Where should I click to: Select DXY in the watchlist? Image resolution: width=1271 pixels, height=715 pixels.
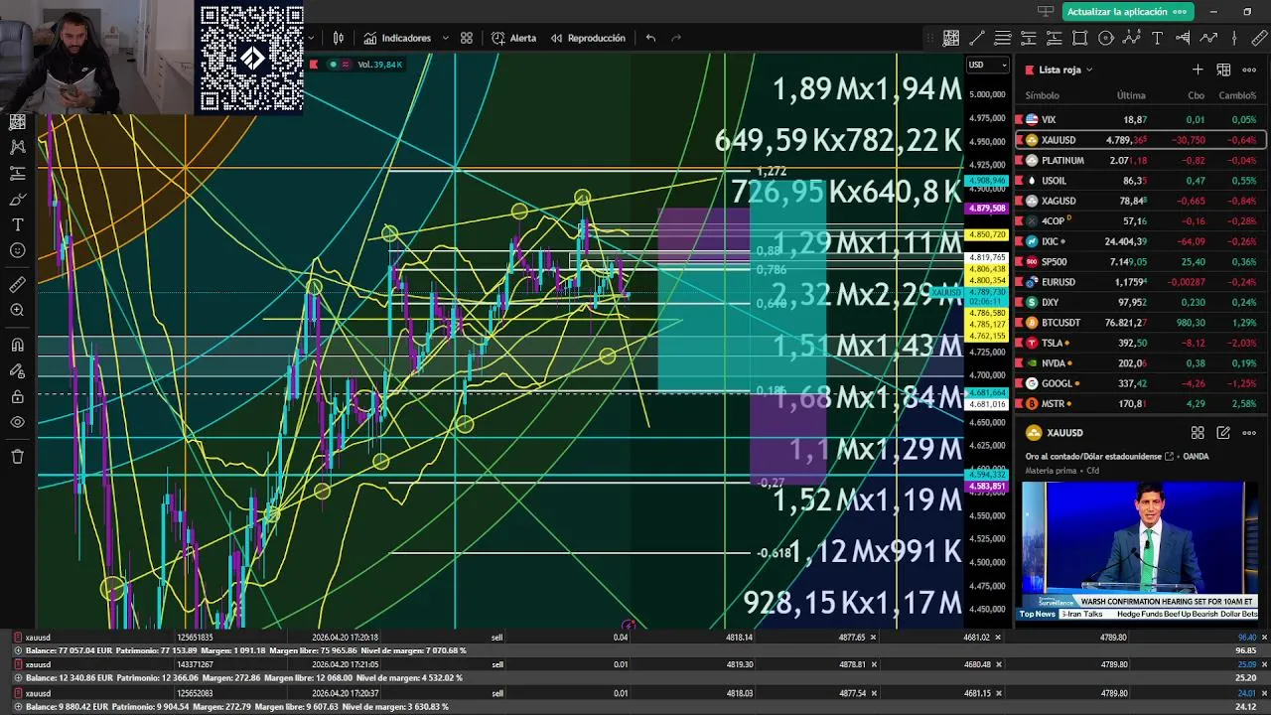pyautogui.click(x=1141, y=302)
